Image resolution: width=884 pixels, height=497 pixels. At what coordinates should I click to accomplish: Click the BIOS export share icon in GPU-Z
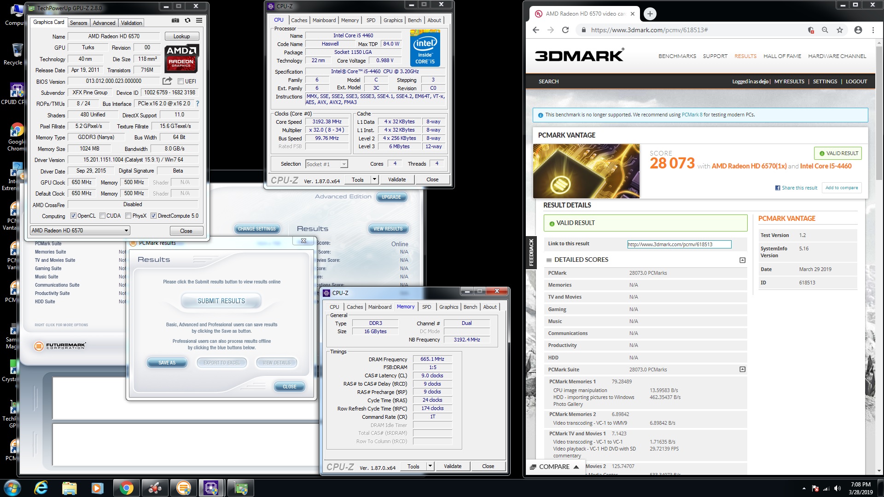(x=167, y=81)
